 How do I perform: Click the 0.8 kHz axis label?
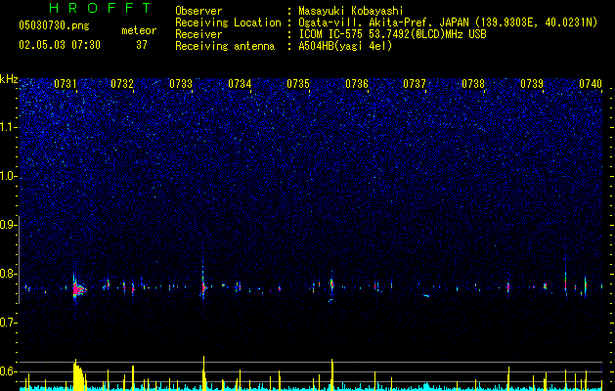point(9,274)
